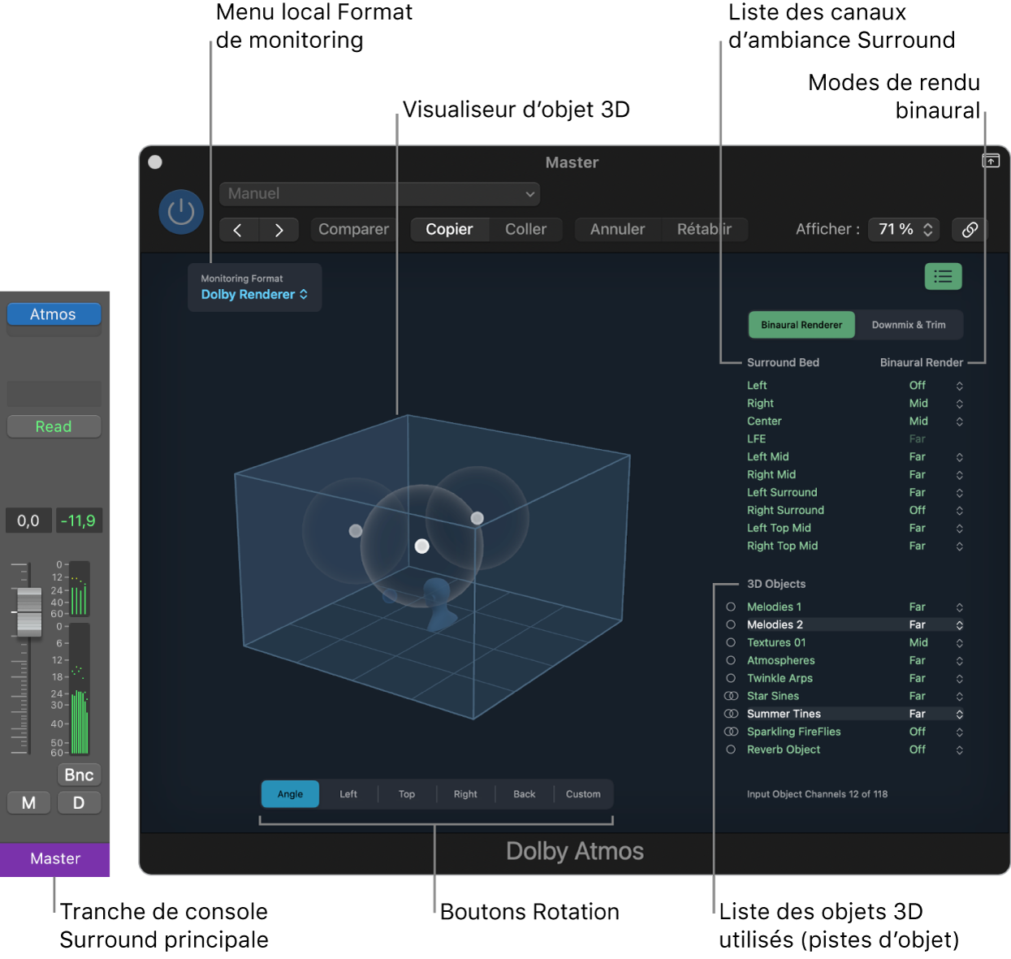Click the Annuler button
The width and height of the screenshot is (1011, 959).
[617, 230]
